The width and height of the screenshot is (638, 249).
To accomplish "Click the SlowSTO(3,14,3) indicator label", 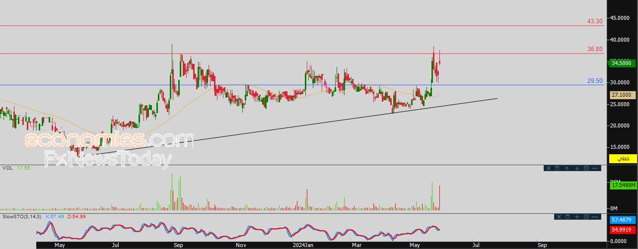I will 22,217.
